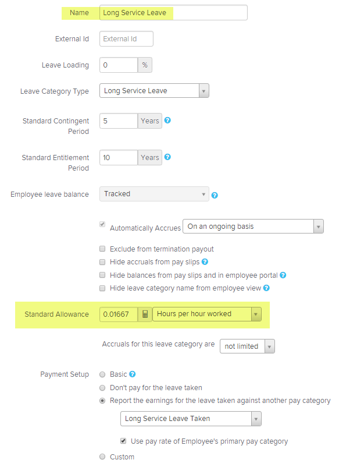Click help icon beside Employee leave balance
This screenshot has width=357, height=474.
tap(215, 195)
